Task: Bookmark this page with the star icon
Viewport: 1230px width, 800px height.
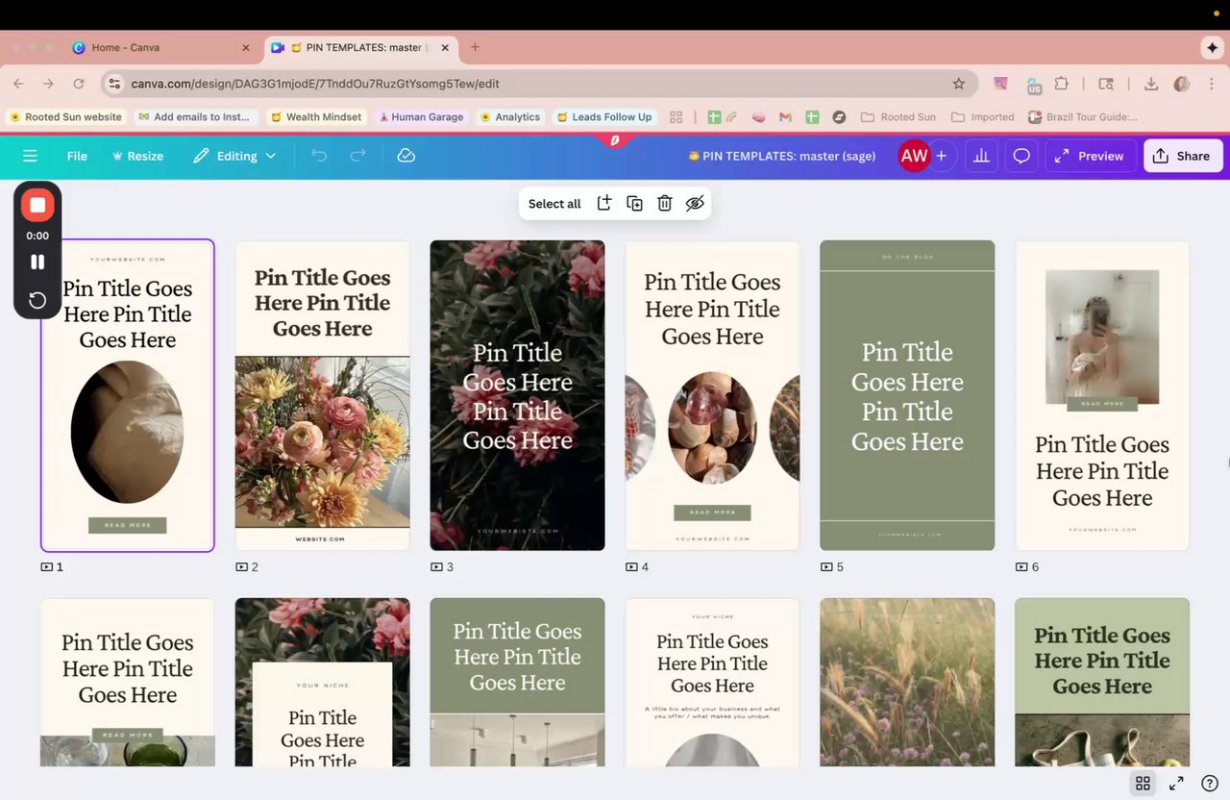Action: click(x=958, y=84)
